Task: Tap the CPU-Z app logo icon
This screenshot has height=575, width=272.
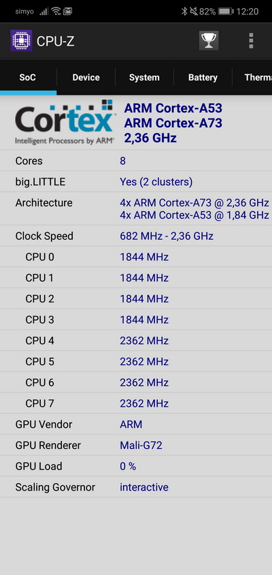Action: [x=21, y=41]
